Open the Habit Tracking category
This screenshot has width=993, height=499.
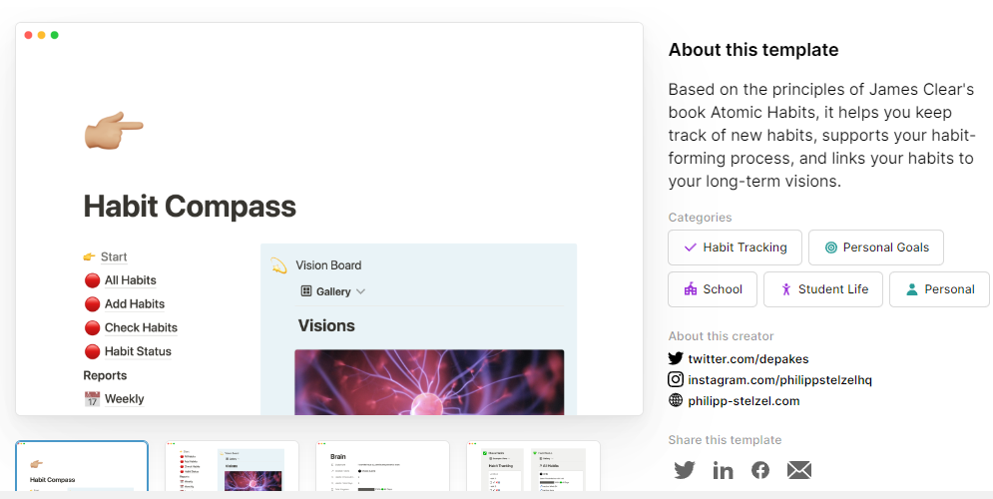coord(734,248)
